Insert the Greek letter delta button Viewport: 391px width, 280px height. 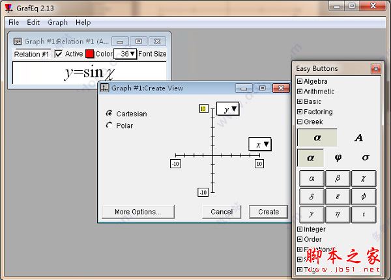(x=311, y=196)
